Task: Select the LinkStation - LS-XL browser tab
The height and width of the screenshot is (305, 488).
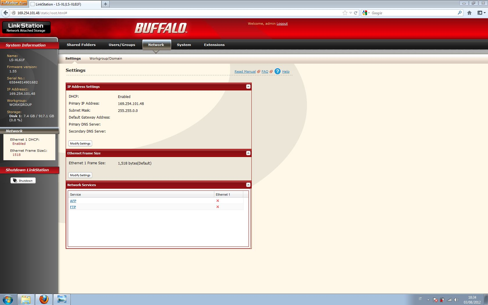Action: pos(65,4)
